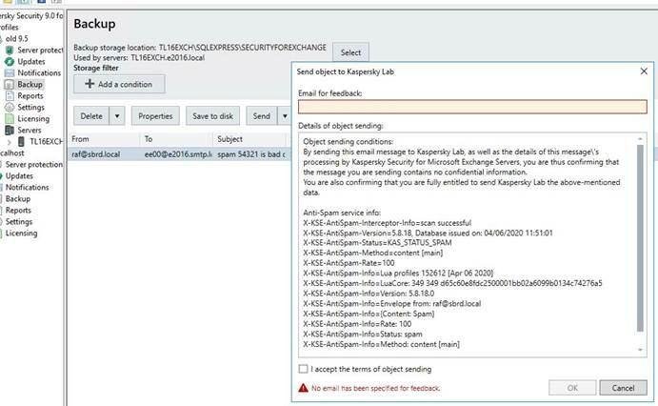Open the Delete button dropdown arrow
Image resolution: width=658 pixels, height=406 pixels.
click(x=117, y=116)
